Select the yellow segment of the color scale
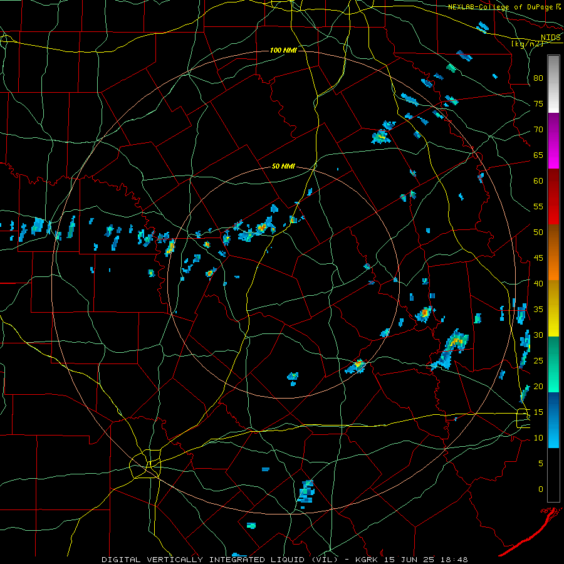 click(x=553, y=308)
